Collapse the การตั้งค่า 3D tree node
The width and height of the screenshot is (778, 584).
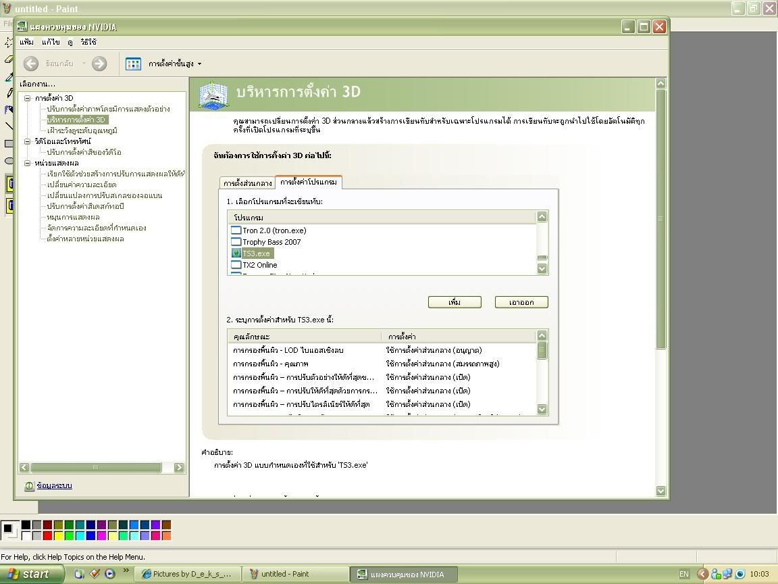point(28,98)
